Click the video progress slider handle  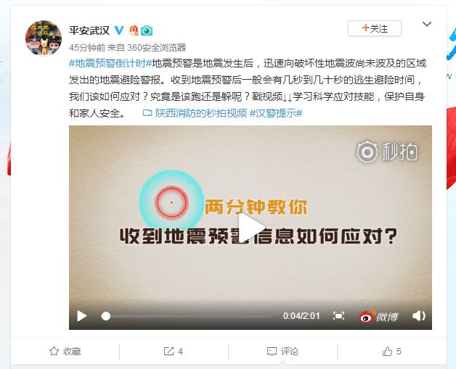coord(106,316)
